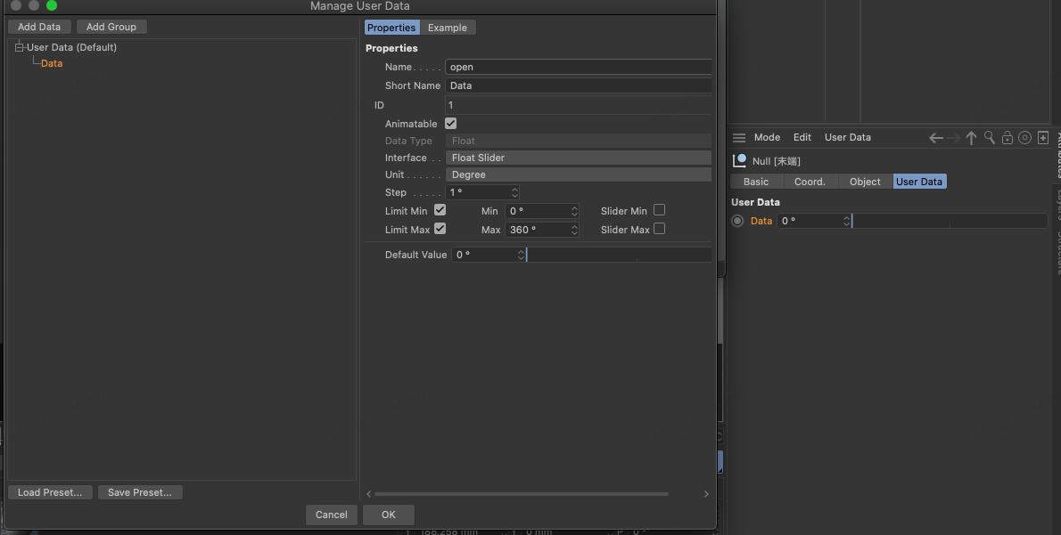Switch to the Example tab
1061x535 pixels.
448,28
